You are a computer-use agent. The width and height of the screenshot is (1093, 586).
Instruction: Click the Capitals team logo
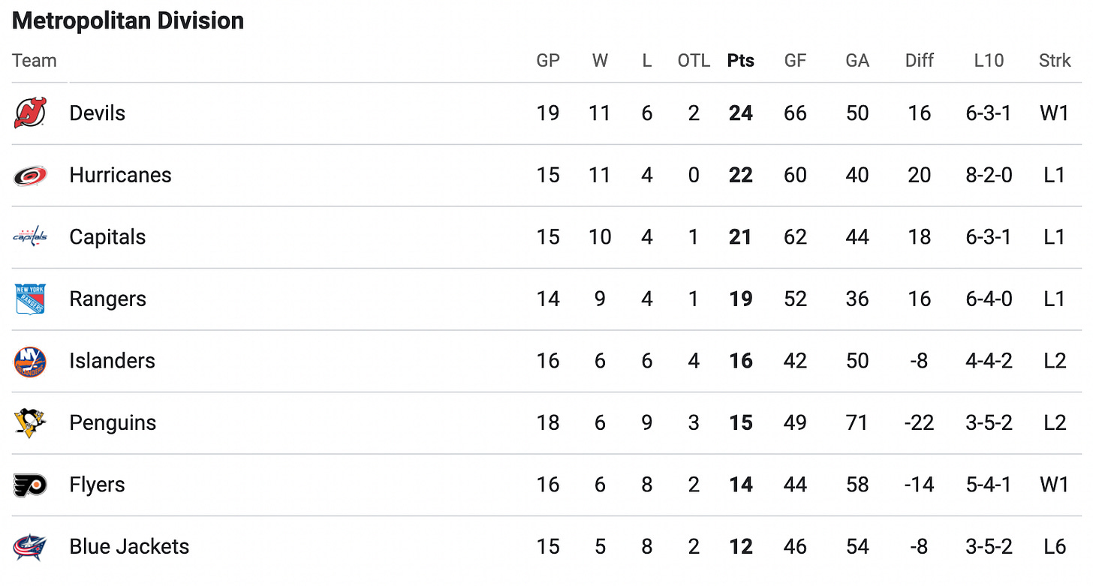point(30,237)
